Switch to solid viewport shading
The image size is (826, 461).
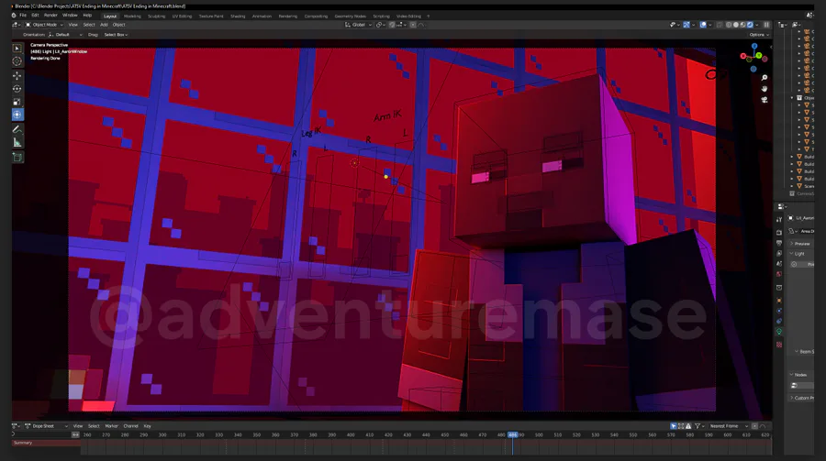point(736,25)
